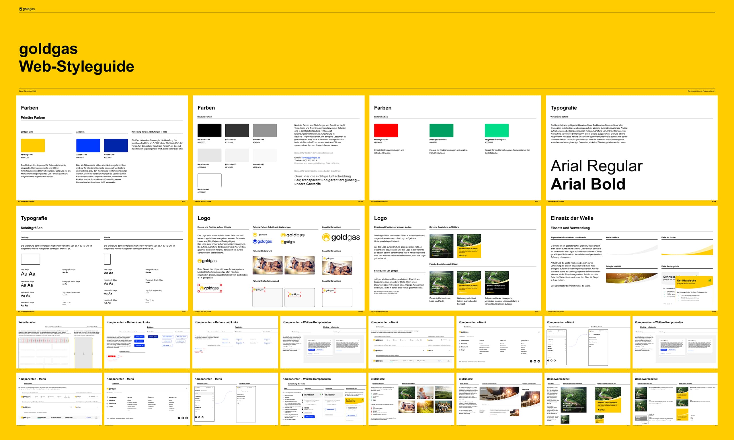The width and height of the screenshot is (734, 440).
Task: Click the 'Welle im Footer' yellow wave graphic
Action: [x=687, y=250]
